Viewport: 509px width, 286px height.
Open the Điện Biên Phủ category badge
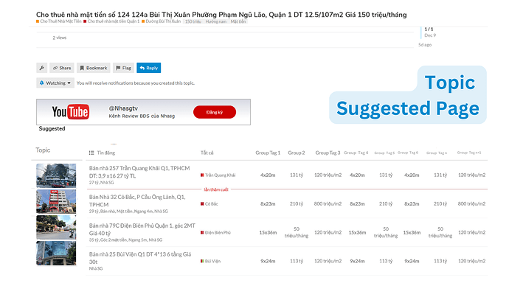(215, 232)
